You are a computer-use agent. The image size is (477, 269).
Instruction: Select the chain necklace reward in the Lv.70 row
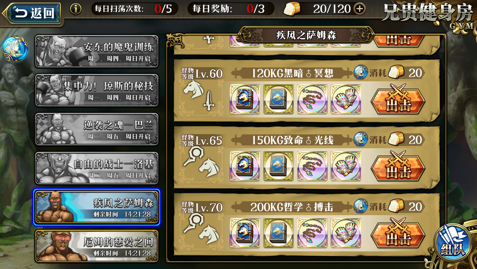[312, 233]
